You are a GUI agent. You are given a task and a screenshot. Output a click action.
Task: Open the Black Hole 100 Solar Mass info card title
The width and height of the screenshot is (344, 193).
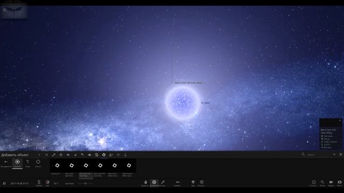click(328, 131)
